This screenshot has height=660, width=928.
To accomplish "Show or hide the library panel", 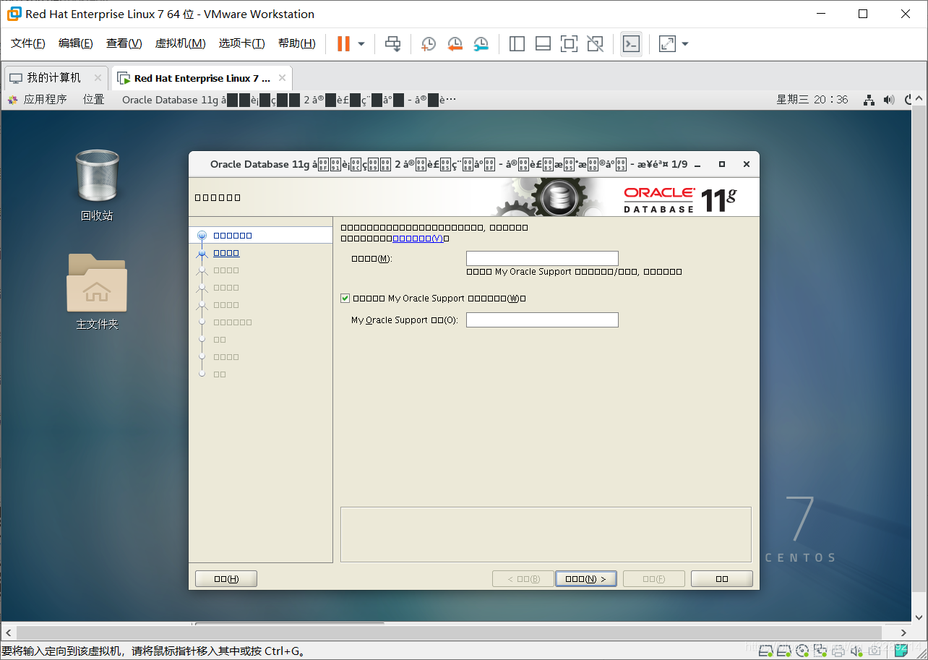I will (517, 44).
